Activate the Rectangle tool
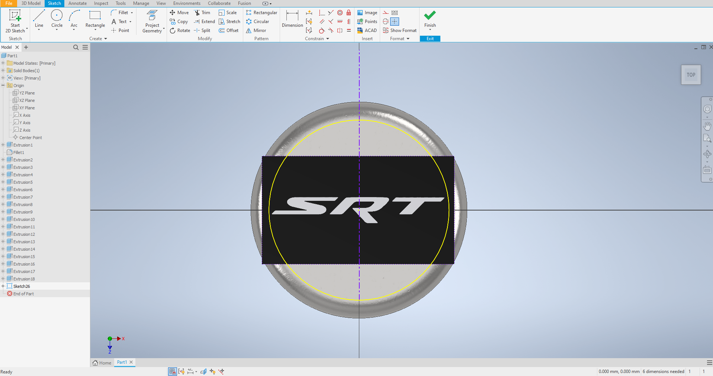 (x=95, y=19)
